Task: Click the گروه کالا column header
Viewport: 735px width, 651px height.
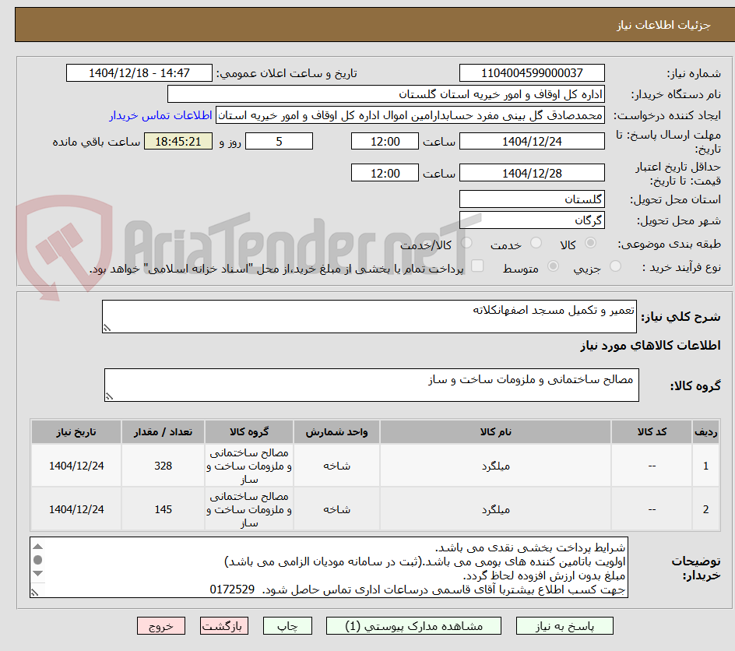Action: (x=249, y=431)
